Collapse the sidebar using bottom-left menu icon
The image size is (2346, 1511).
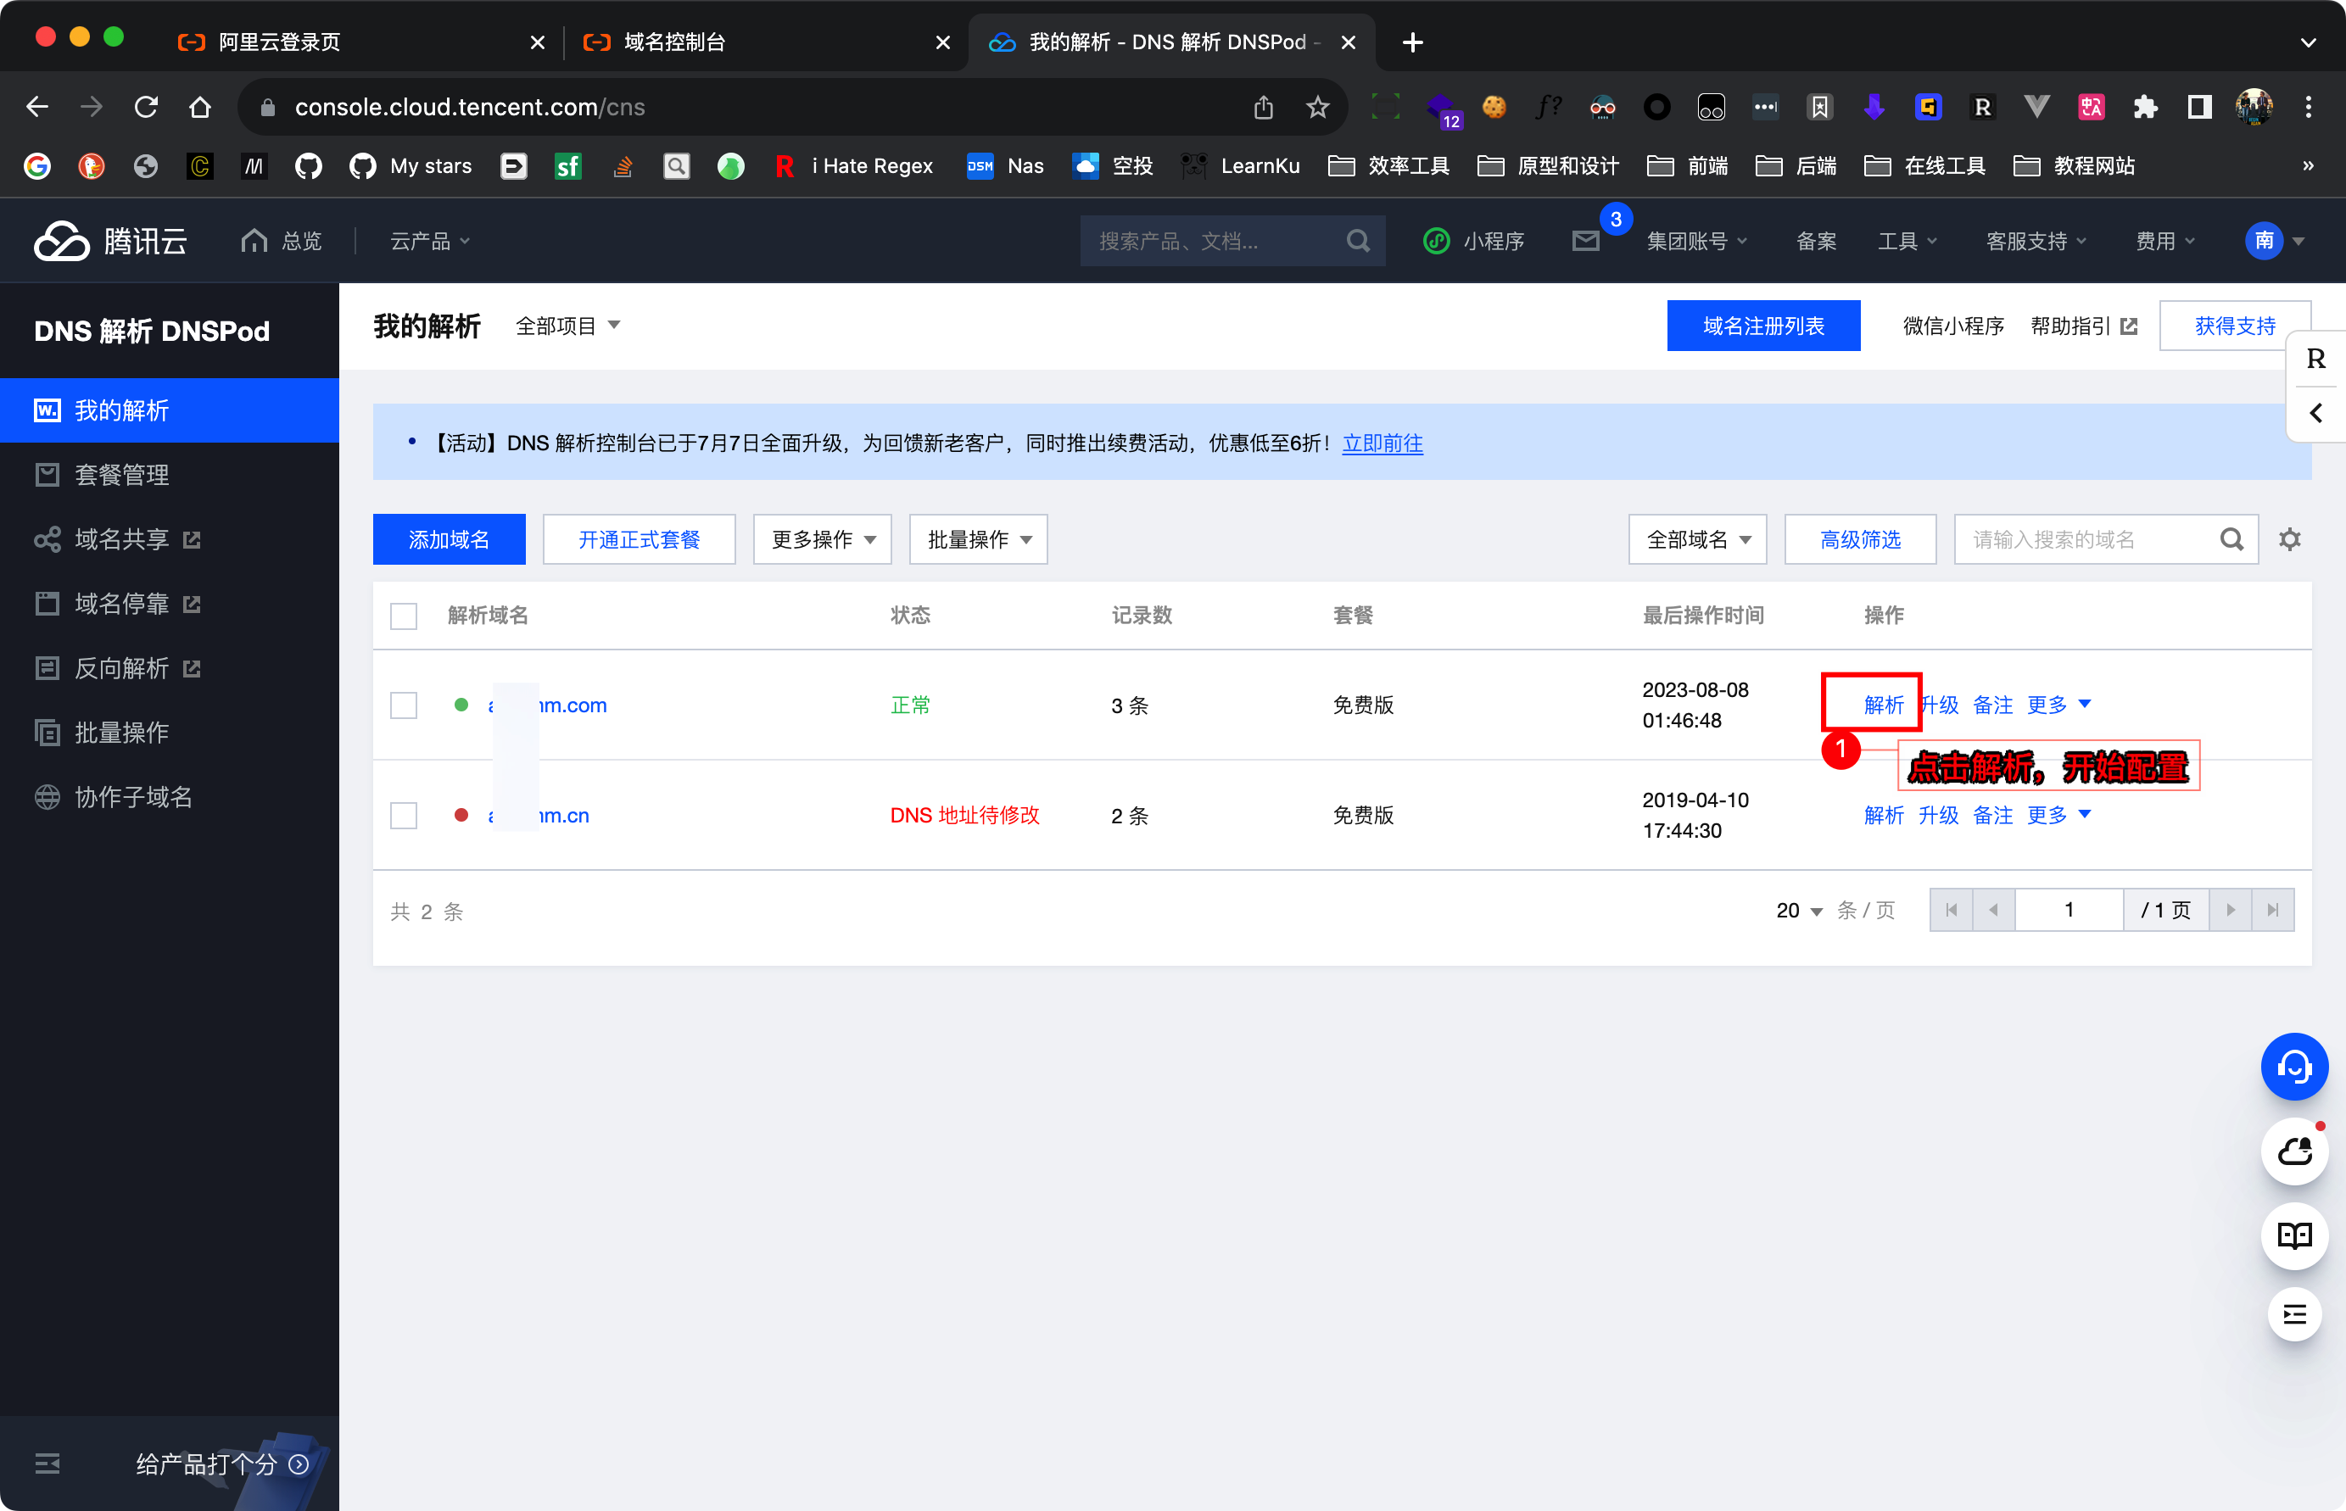(47, 1464)
